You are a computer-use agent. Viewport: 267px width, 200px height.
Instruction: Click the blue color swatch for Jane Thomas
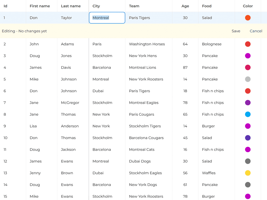point(248,114)
